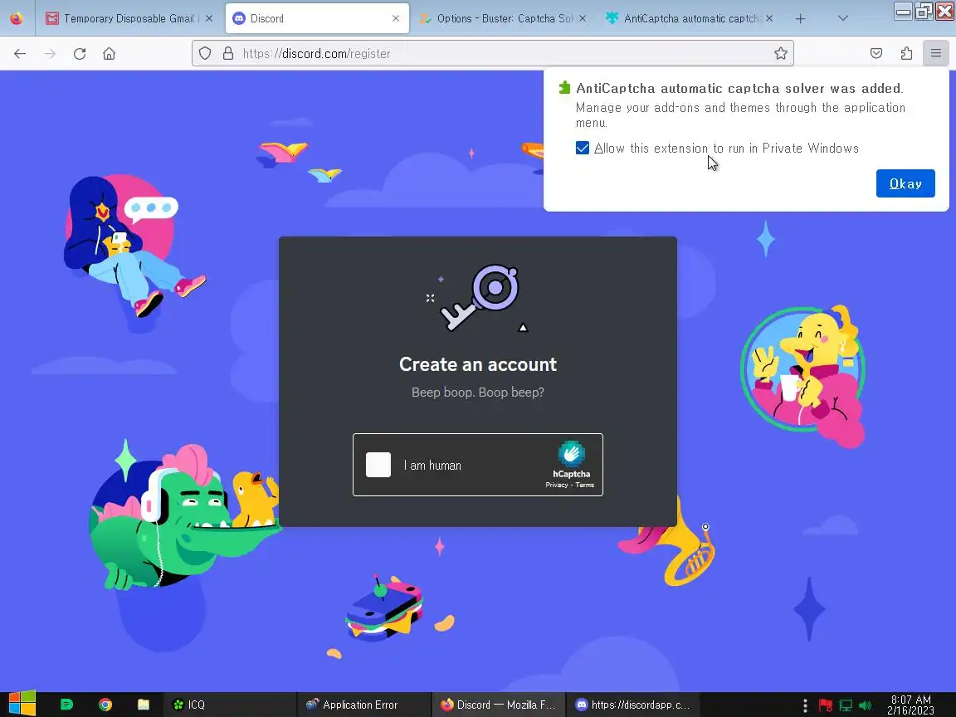Screen dimensions: 956x717
Task: Save page to Pocket
Action: pos(876,54)
